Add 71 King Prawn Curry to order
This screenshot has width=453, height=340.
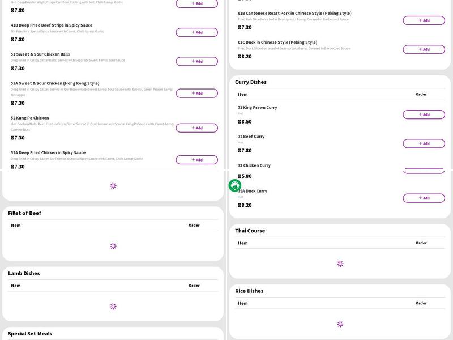(x=424, y=114)
